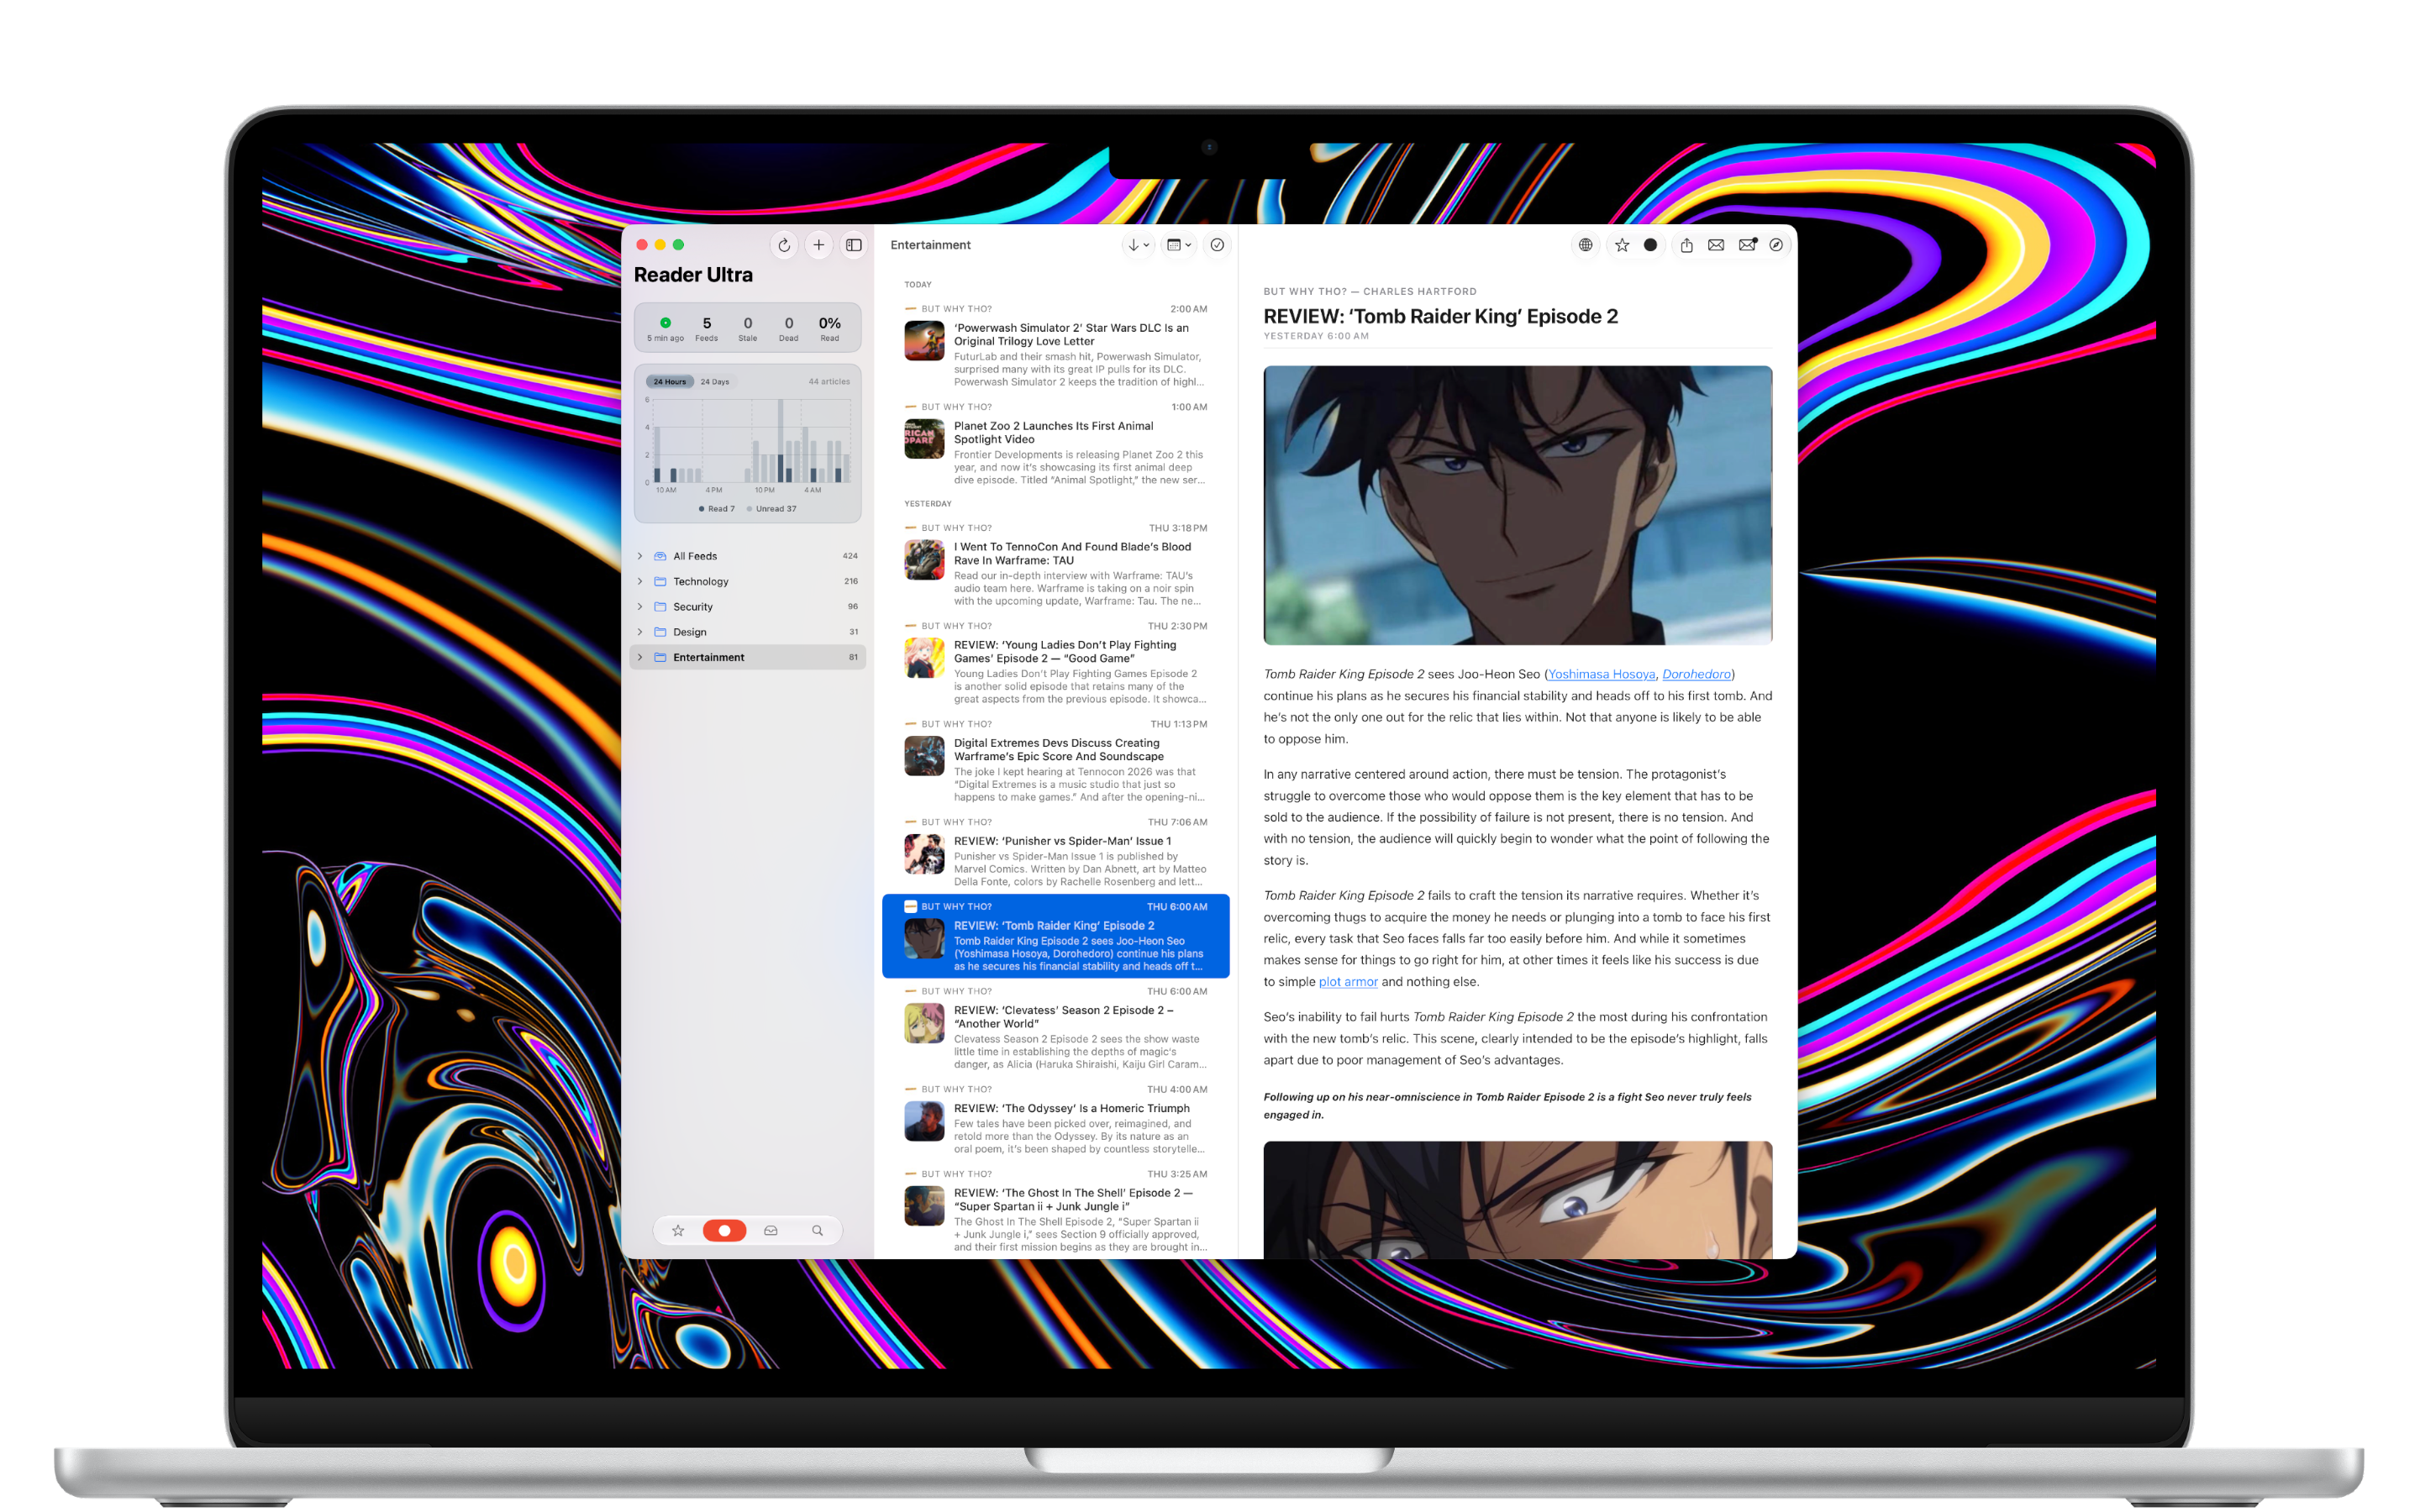Expand the Design folder chevron
Viewport: 2420px width, 1512px height.
click(640, 632)
